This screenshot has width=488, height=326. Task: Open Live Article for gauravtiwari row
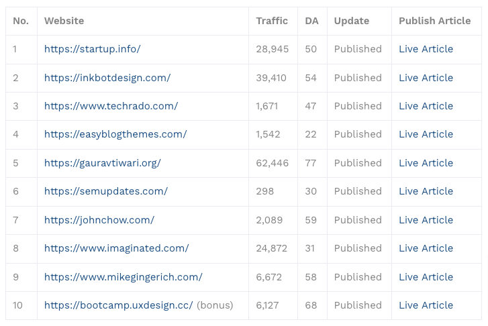426,163
